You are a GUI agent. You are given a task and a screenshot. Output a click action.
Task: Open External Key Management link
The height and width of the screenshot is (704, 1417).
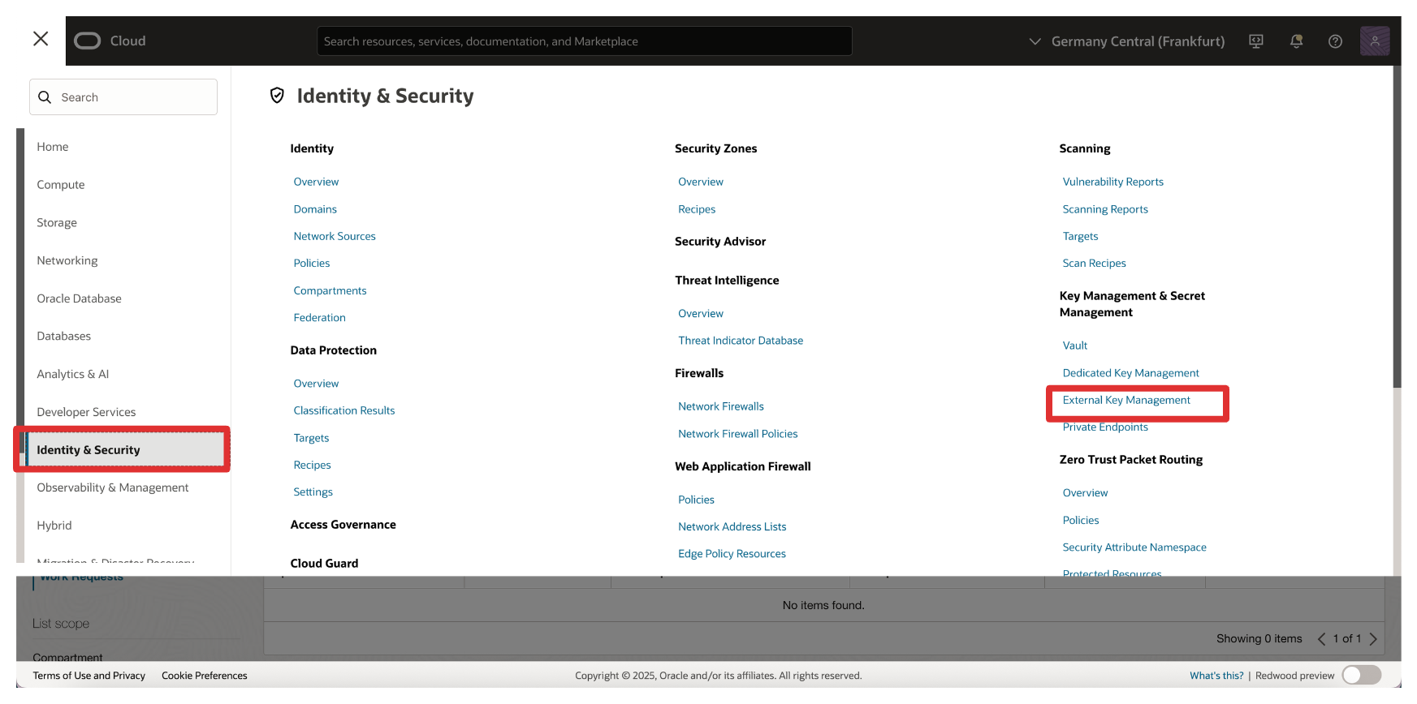tap(1125, 400)
